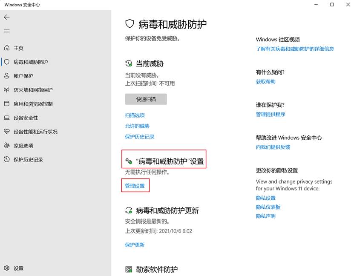Click the 上次更新时间: 2021/10/6 9:02 text
This screenshot has width=354, height=276.
point(158,231)
